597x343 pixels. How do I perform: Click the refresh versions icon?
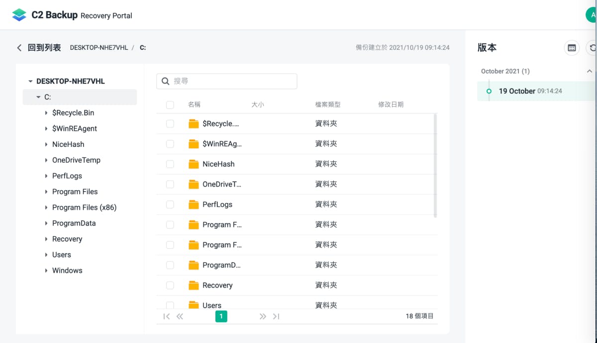click(x=592, y=48)
